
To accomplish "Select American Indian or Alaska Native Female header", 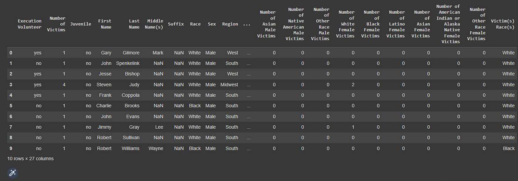I will [448, 24].
